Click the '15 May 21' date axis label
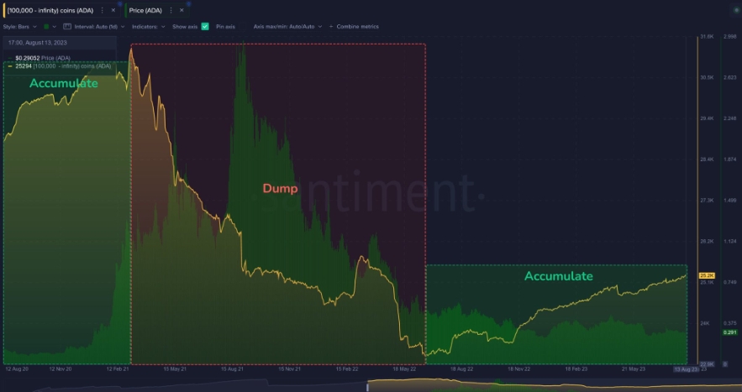 coord(175,368)
